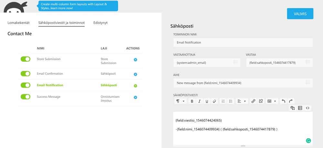Click the redo arrow in editor

point(291,101)
